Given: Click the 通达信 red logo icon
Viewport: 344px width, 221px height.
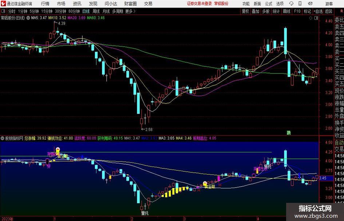Looking at the screenshot, I should pyautogui.click(x=3, y=4).
